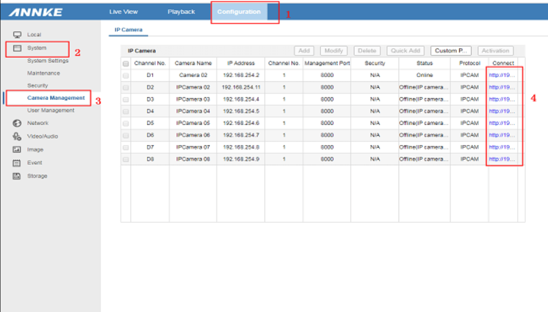Open the Maintenance settings entry
Image resolution: width=548 pixels, height=312 pixels.
(x=43, y=73)
